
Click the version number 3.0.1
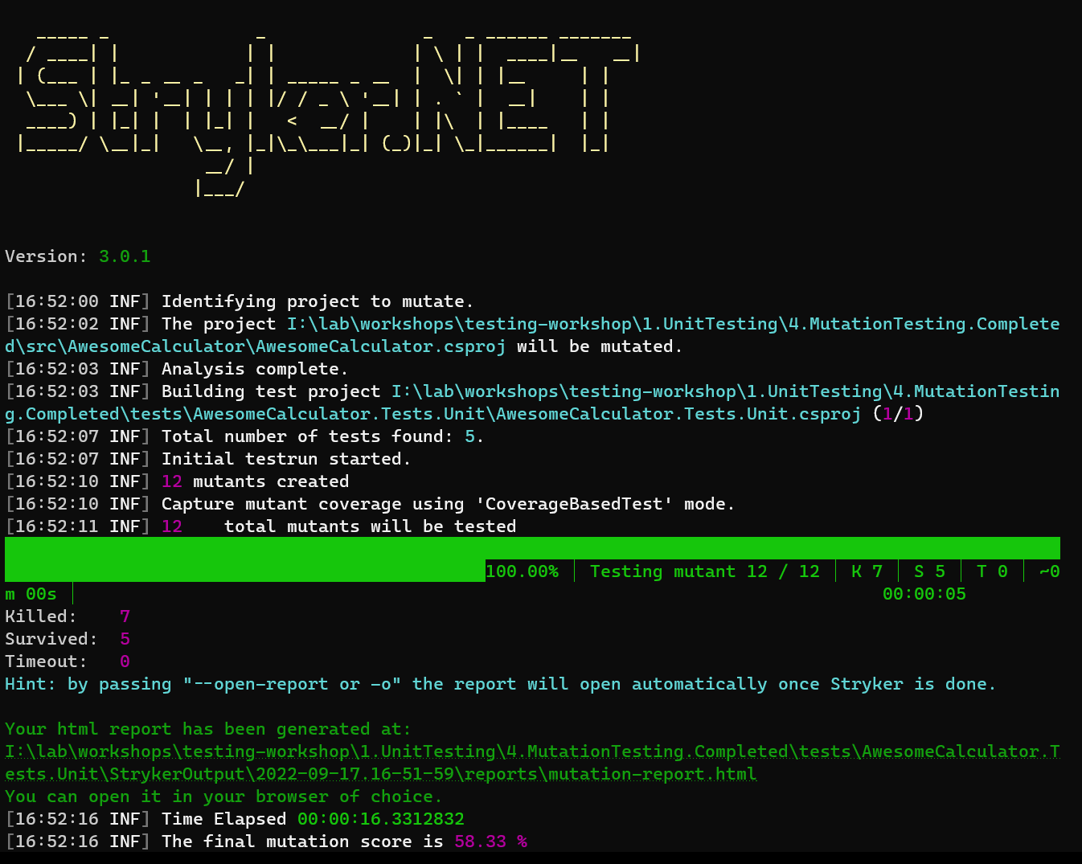click(x=125, y=256)
